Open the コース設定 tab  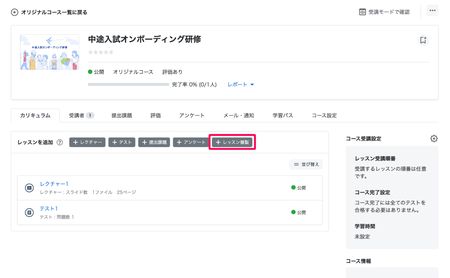click(324, 115)
